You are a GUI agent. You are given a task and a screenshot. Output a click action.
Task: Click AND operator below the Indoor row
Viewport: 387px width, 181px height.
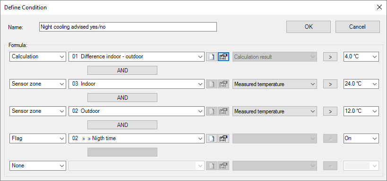click(122, 97)
